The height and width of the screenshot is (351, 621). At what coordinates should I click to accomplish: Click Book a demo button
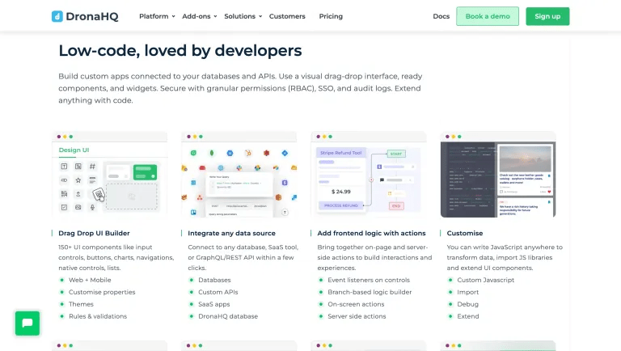tap(488, 16)
